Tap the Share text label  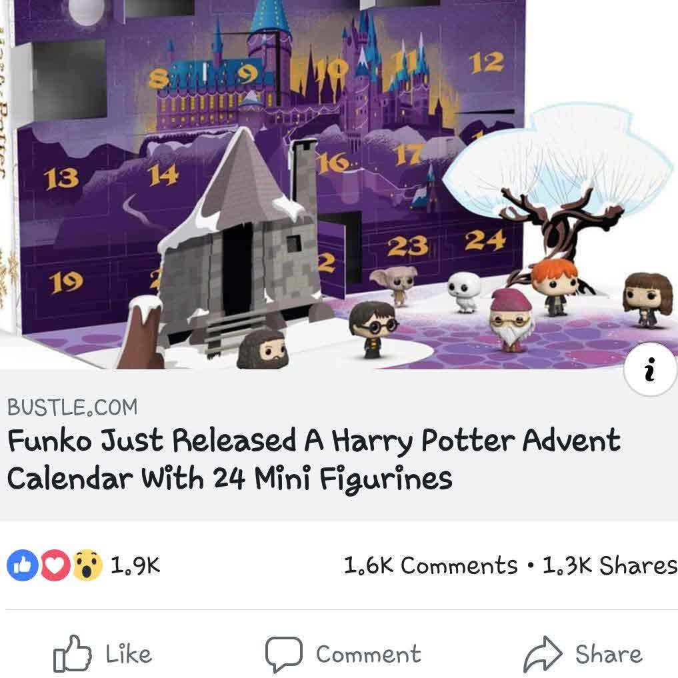pyautogui.click(x=609, y=654)
